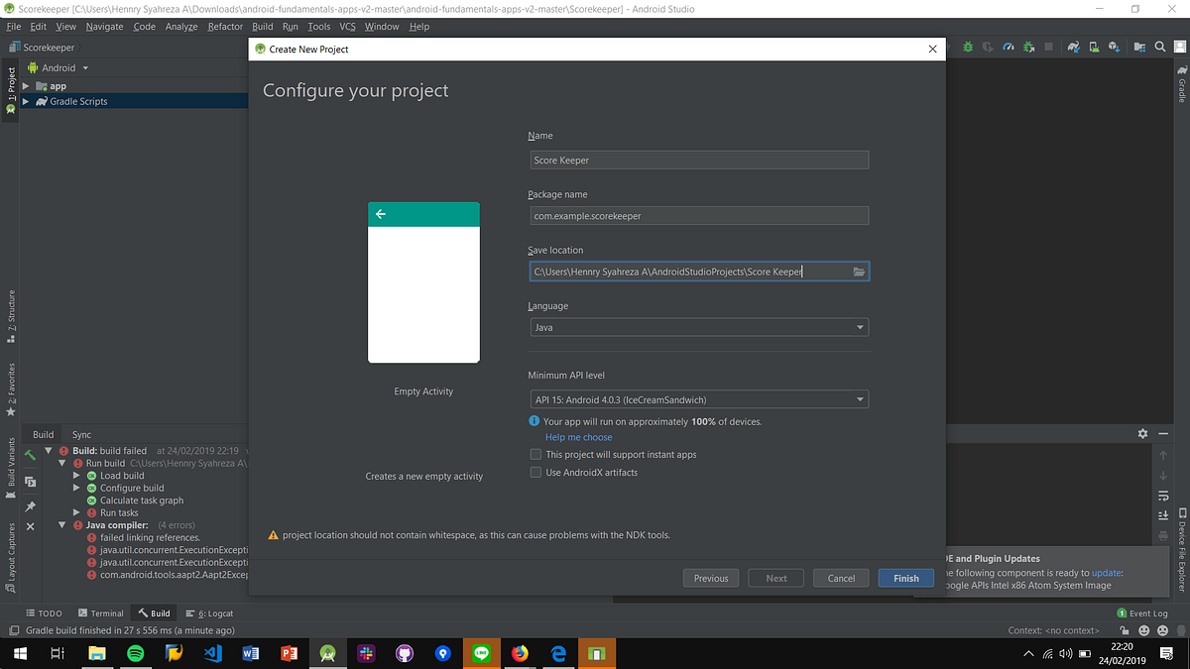This screenshot has height=669, width=1190.
Task: Browse save location folder icon
Action: [x=859, y=272]
